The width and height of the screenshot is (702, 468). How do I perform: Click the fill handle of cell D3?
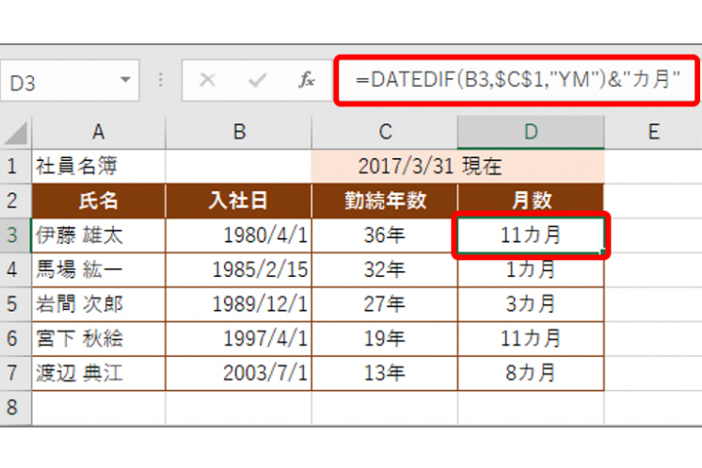(603, 251)
